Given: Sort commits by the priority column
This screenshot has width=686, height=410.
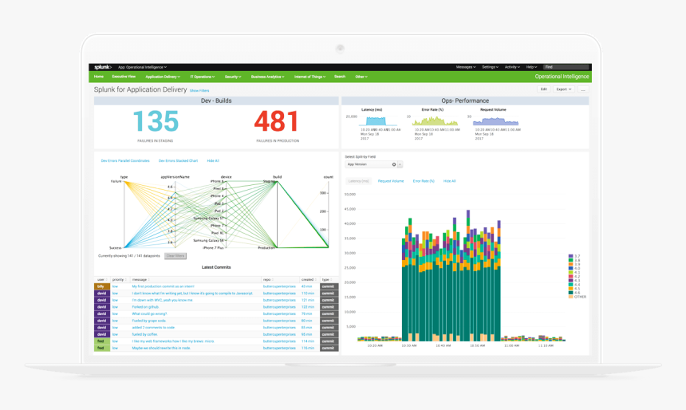Looking at the screenshot, I should pos(118,280).
